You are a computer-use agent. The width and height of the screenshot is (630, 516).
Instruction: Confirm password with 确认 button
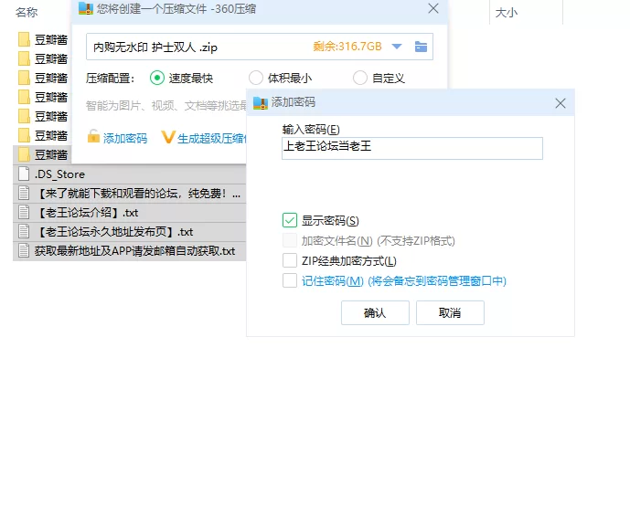tap(375, 312)
